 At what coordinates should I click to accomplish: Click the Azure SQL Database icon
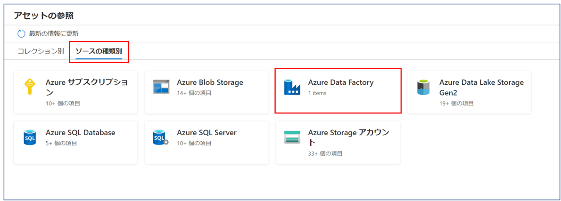(x=30, y=137)
